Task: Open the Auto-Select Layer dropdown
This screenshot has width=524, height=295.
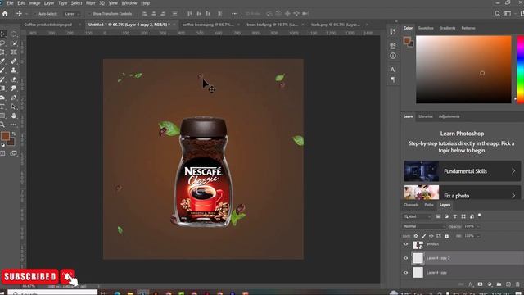Action: [x=72, y=14]
